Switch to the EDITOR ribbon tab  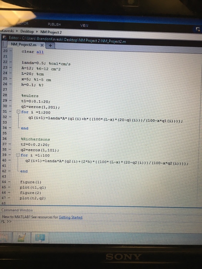pyautogui.click(x=23, y=23)
